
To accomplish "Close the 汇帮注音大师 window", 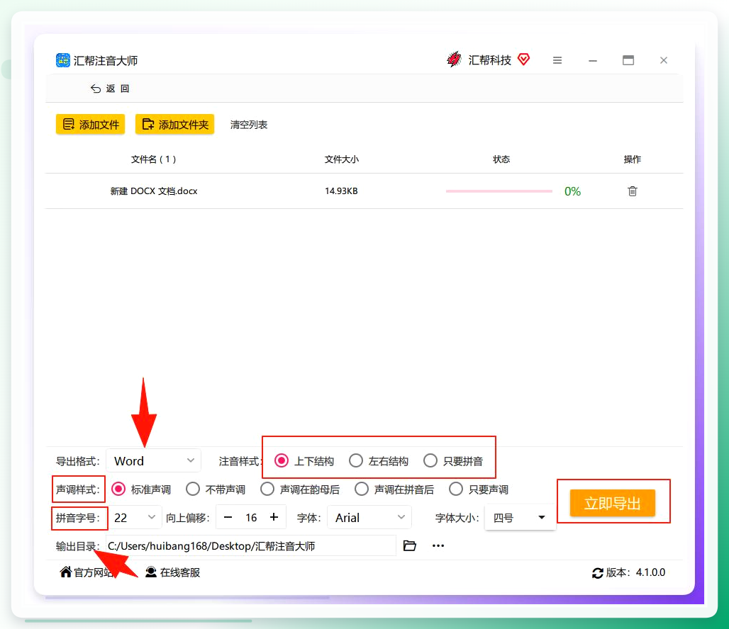I will tap(664, 60).
